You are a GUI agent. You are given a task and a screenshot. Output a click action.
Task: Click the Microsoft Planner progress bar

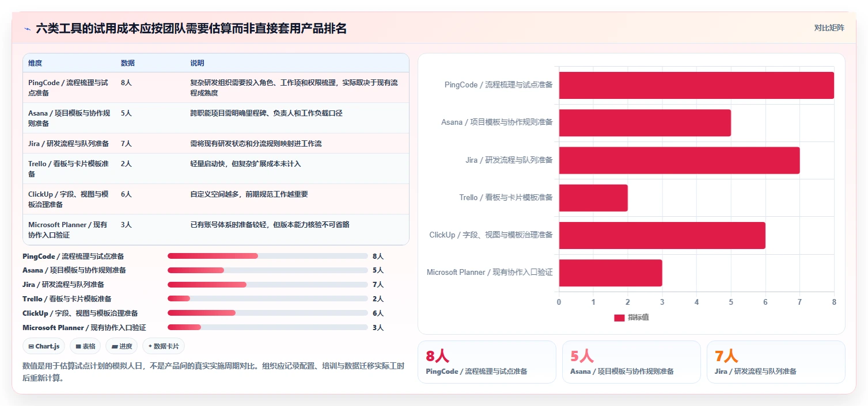coord(267,327)
